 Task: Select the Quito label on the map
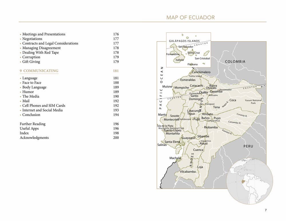click(x=203, y=92)
